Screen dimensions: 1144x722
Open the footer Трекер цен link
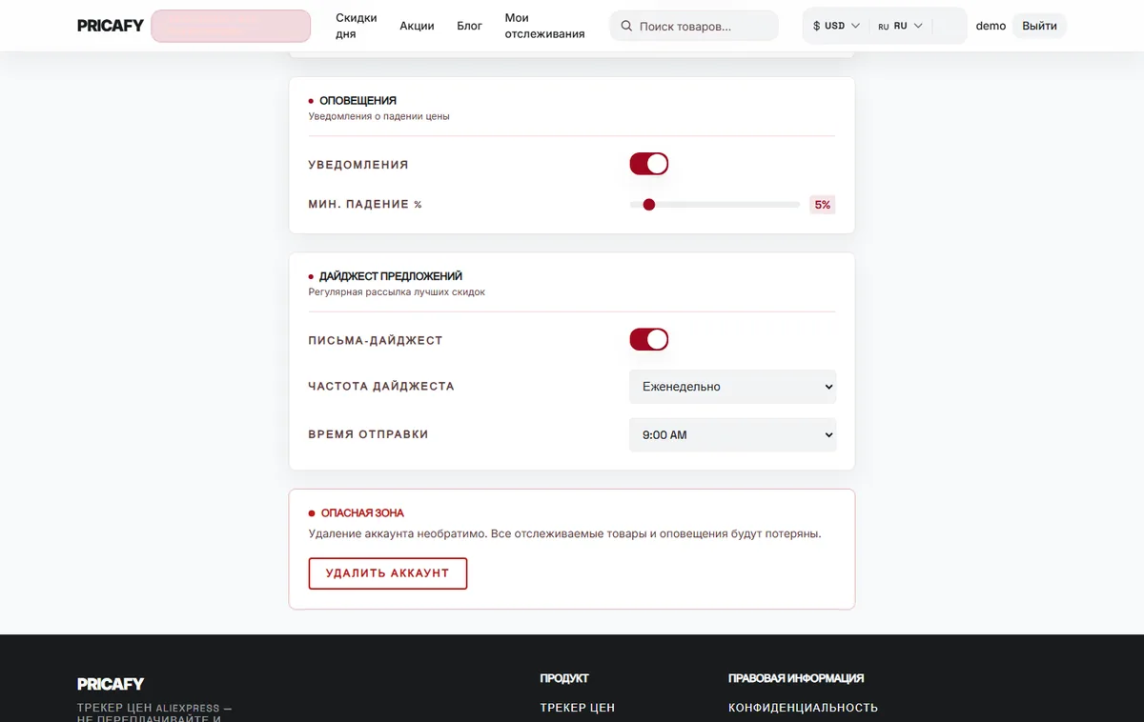[x=578, y=708]
